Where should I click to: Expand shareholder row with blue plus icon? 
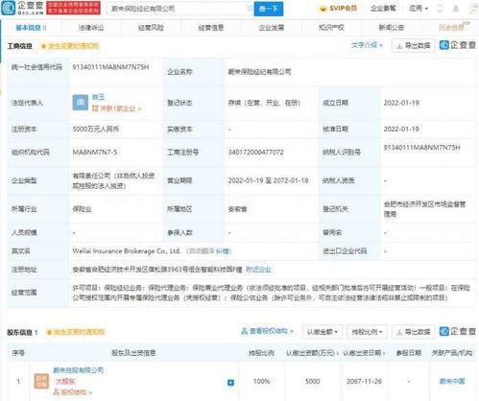tap(230, 383)
